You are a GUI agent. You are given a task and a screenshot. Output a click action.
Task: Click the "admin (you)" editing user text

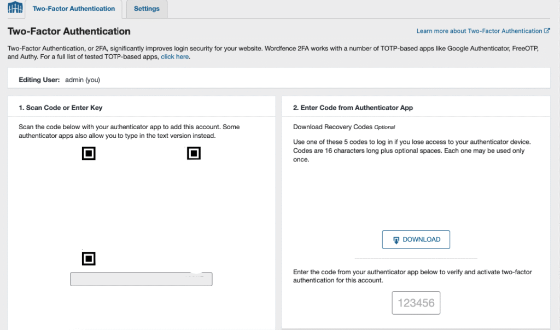[83, 80]
